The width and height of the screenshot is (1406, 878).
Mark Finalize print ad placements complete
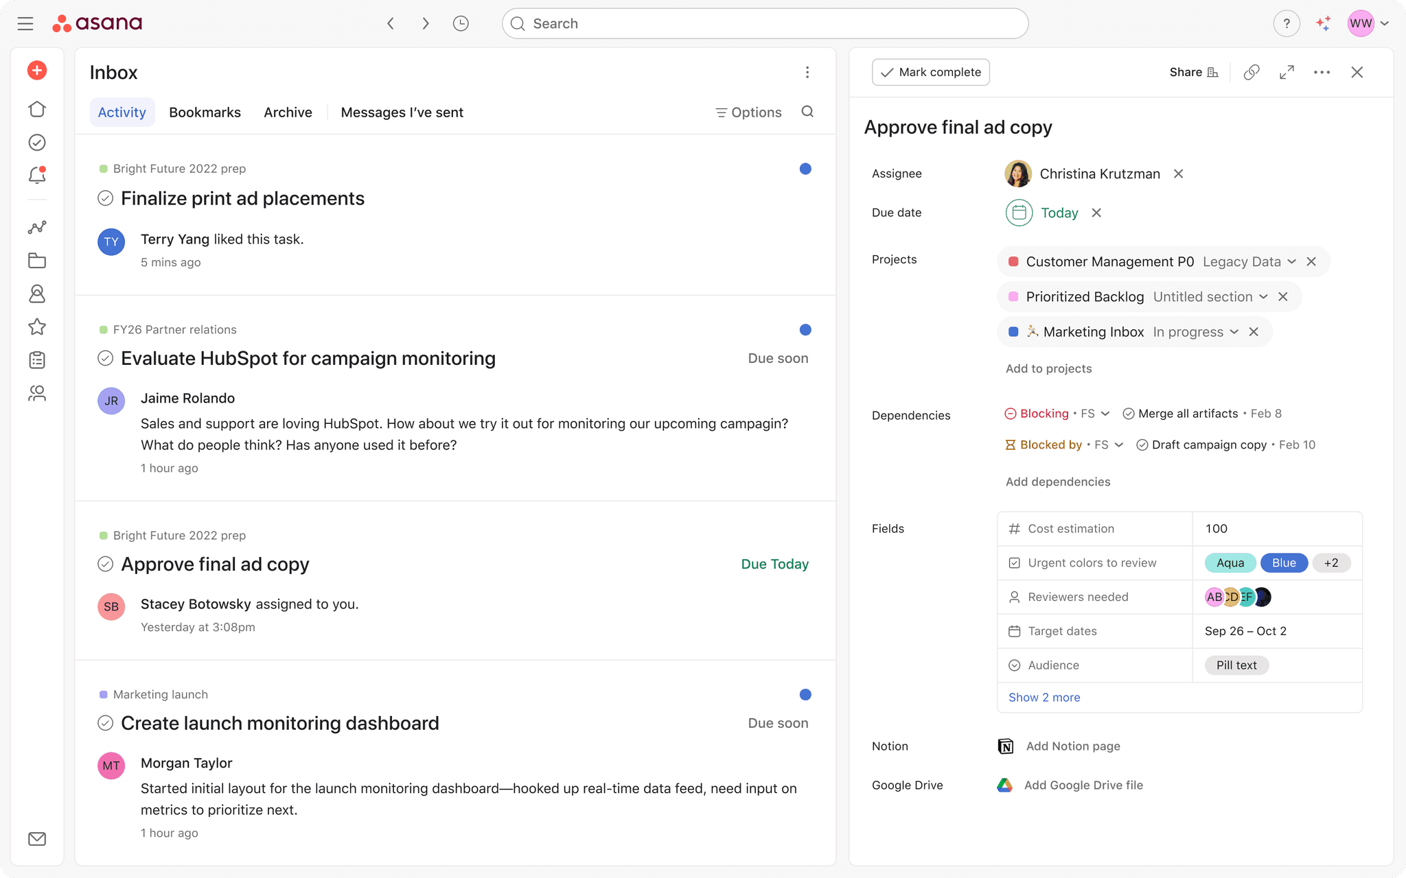click(x=105, y=198)
